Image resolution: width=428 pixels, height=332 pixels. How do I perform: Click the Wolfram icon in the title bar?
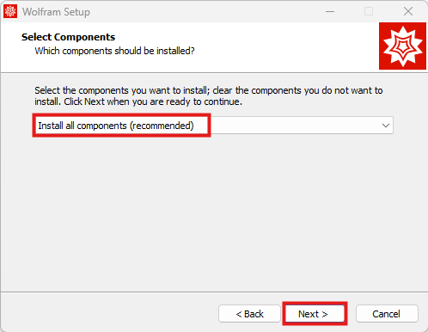(10, 11)
